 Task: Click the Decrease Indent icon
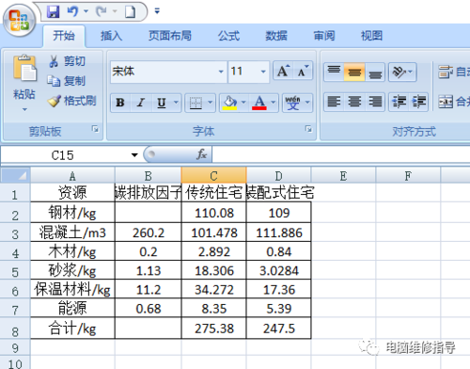point(399,102)
